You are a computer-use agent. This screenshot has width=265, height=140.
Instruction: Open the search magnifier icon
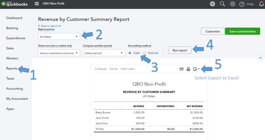pyautogui.click(x=222, y=4)
